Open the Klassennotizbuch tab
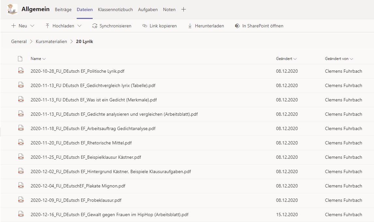Screen dimensions: 374x222 [115, 9]
